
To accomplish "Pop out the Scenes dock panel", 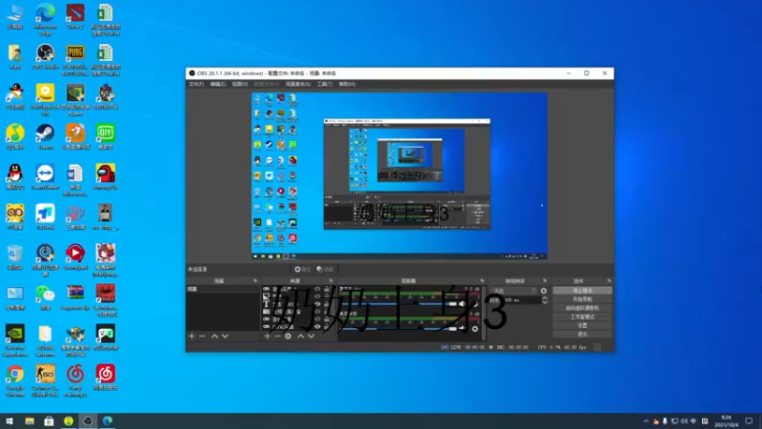I will point(255,280).
